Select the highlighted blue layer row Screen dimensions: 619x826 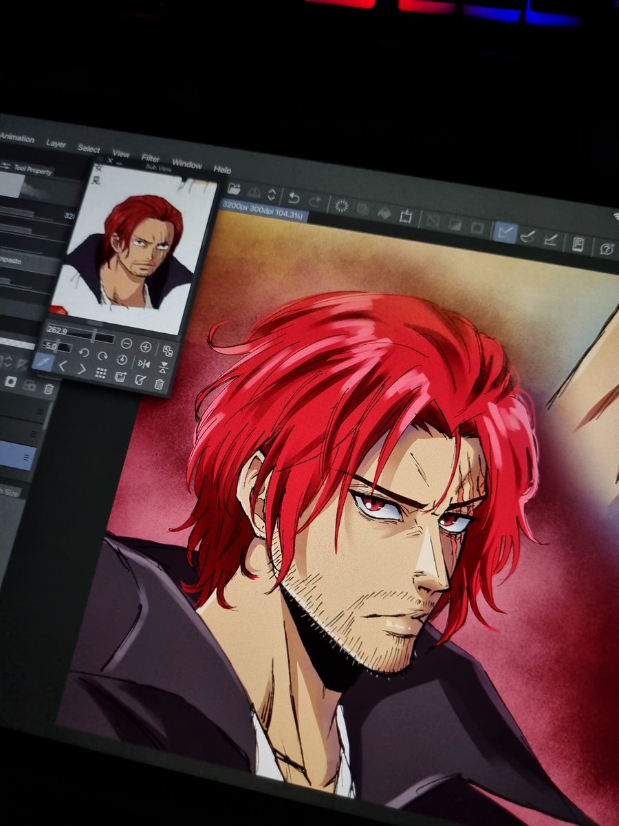17,454
